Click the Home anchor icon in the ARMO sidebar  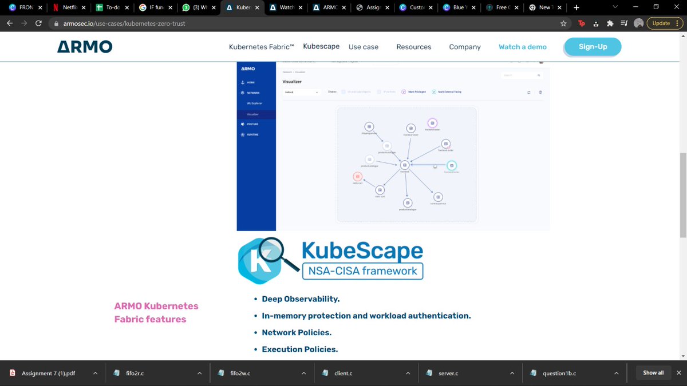pyautogui.click(x=243, y=82)
